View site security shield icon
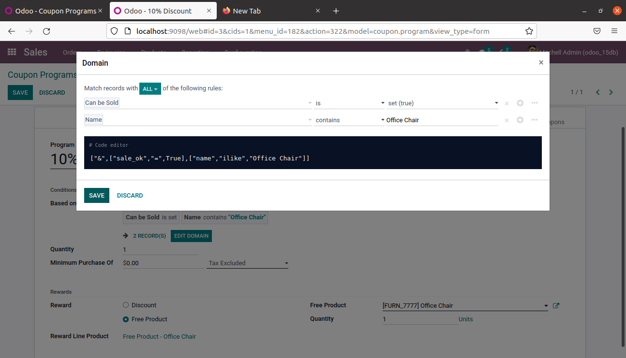The height and width of the screenshot is (358, 626). click(114, 31)
